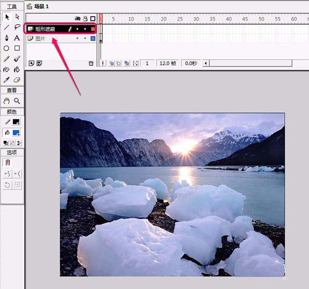Select the Oval tool

point(6,48)
